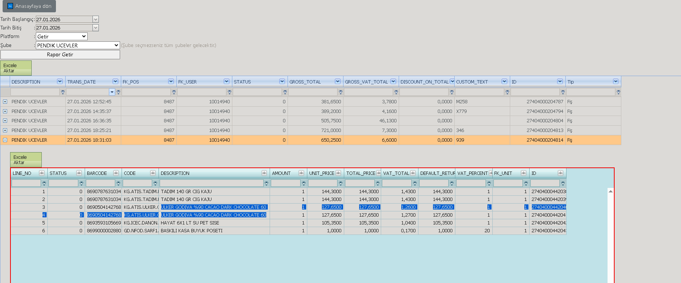Sort by the TRANS_DATE column header

tap(82, 82)
